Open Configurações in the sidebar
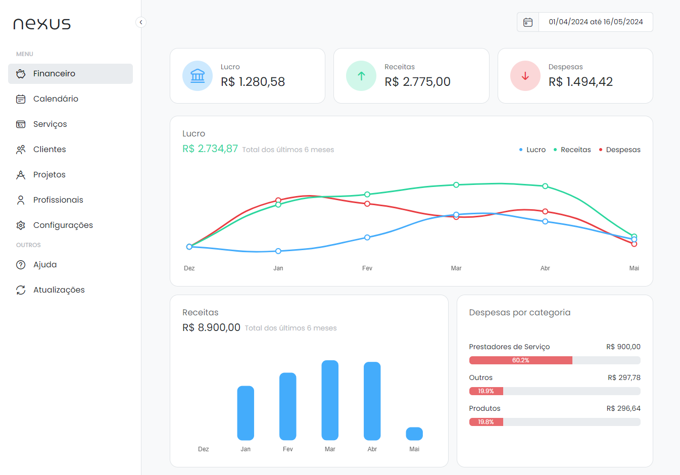The width and height of the screenshot is (680, 475). tap(70, 225)
